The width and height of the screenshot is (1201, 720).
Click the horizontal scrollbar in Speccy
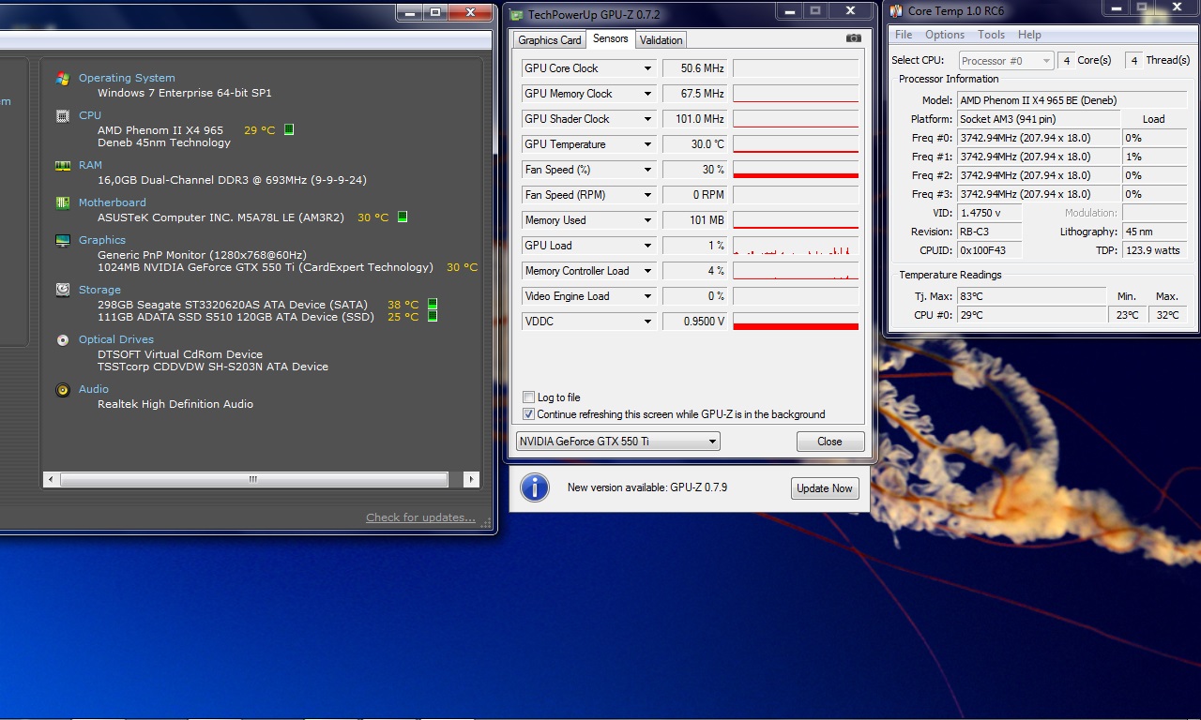point(253,479)
